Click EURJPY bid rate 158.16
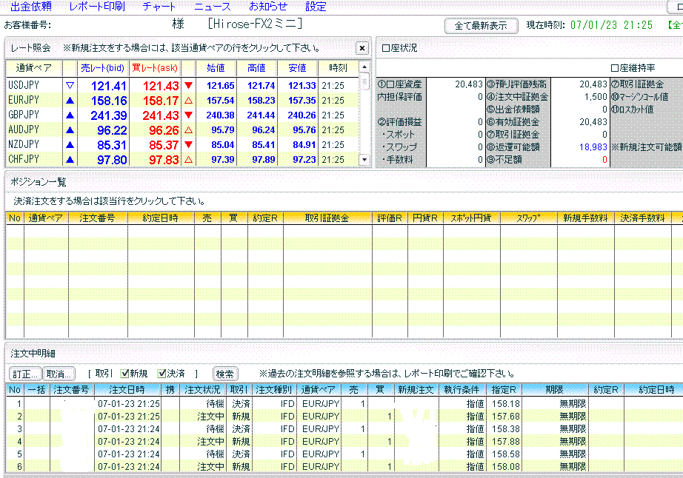The width and height of the screenshot is (683, 478). 109,101
